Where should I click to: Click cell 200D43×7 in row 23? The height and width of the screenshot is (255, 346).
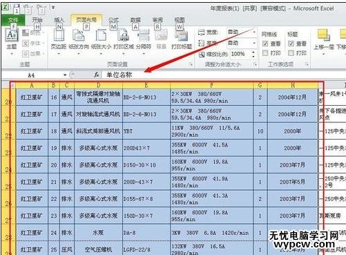[146, 148]
